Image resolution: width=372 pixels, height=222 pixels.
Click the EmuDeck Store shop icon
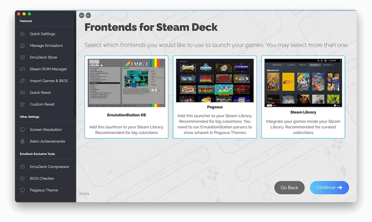coord(22,57)
